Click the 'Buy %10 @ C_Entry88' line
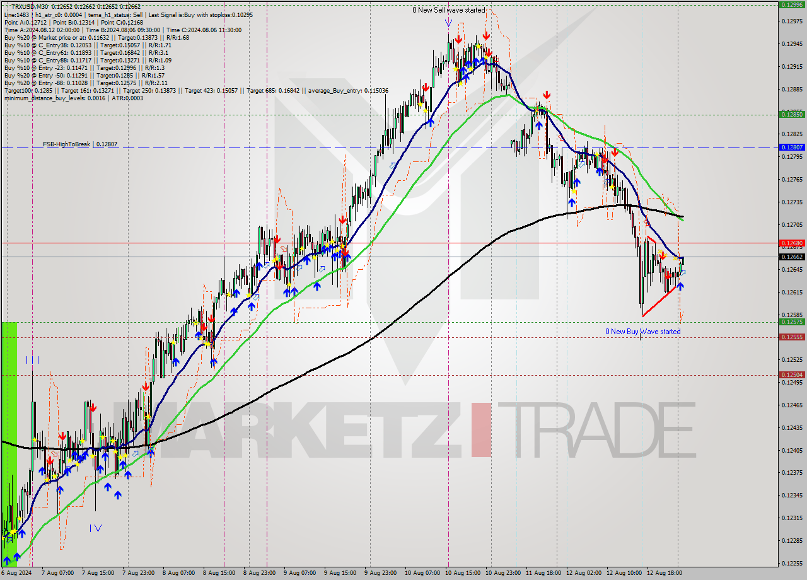 pyautogui.click(x=87, y=60)
